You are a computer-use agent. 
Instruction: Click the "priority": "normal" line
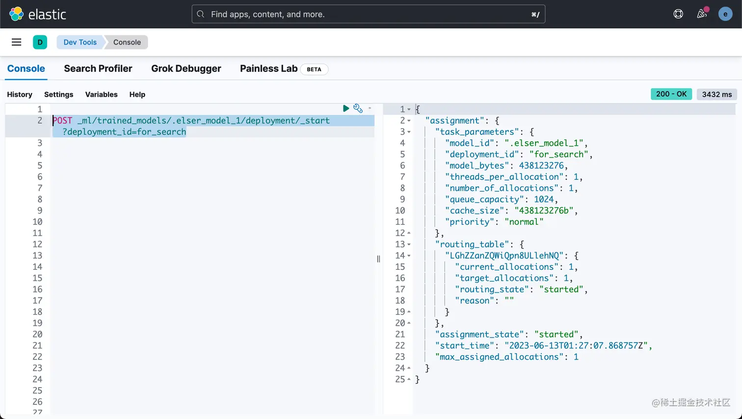coord(494,222)
